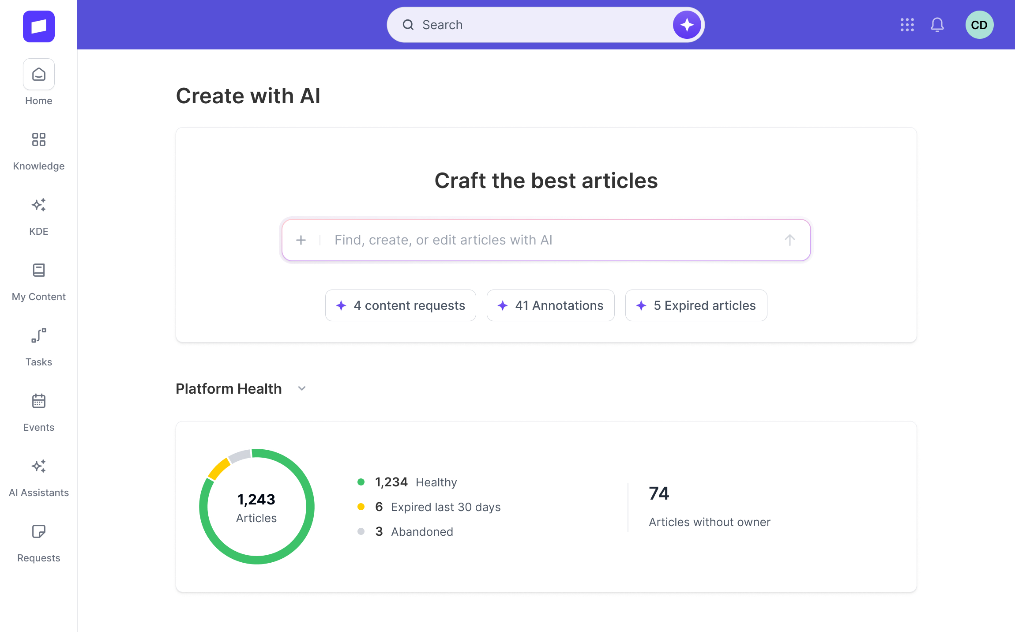
Task: Select the 41 Annotations chip
Action: [550, 305]
